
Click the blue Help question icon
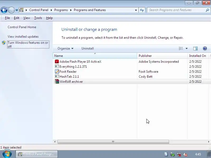[x=205, y=48]
